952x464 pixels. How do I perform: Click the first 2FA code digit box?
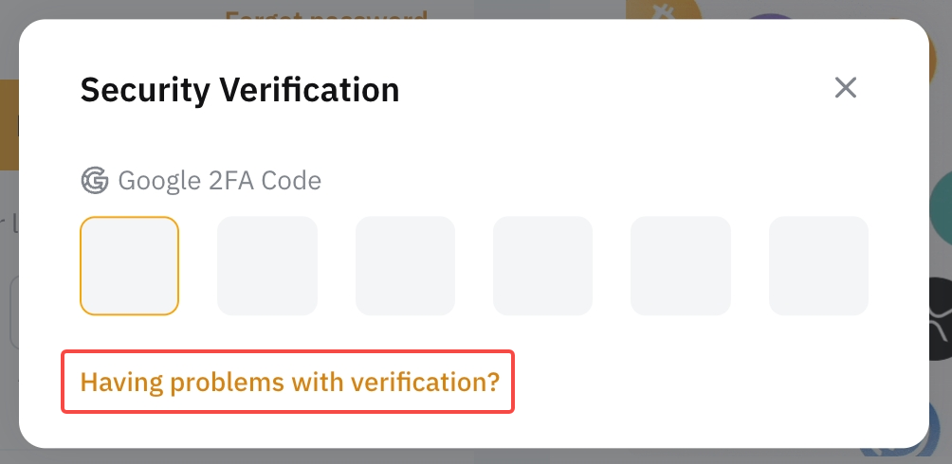(130, 266)
